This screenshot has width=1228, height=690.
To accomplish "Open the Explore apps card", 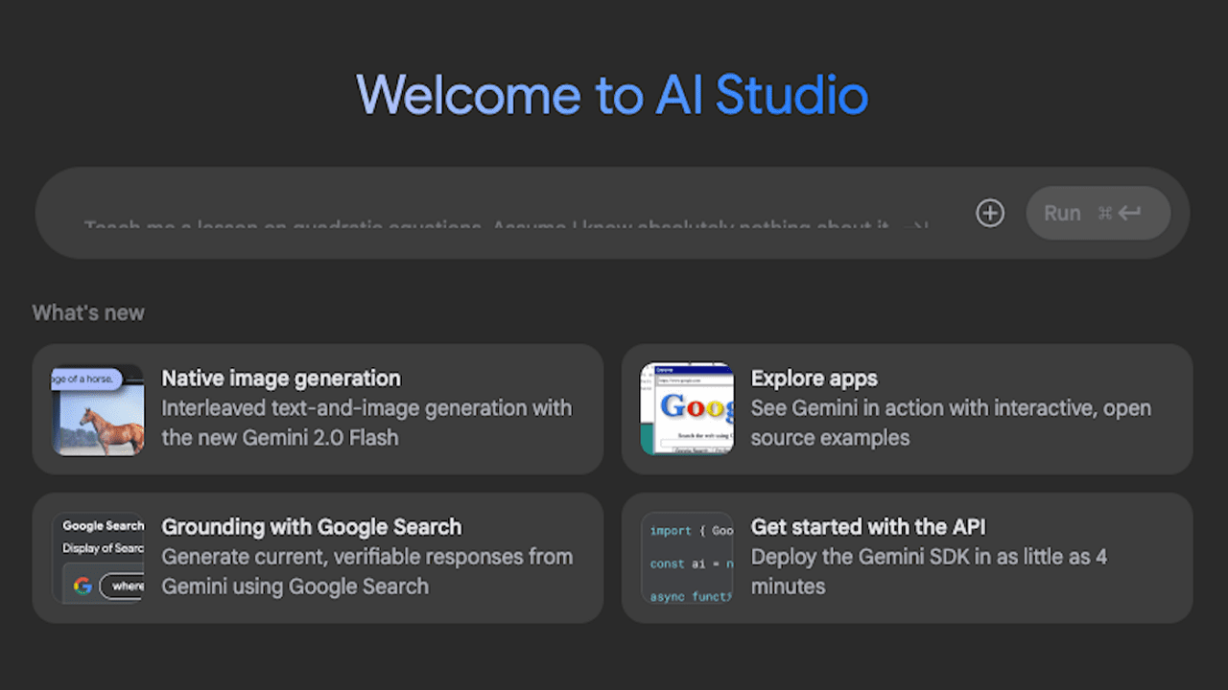I will pos(907,409).
